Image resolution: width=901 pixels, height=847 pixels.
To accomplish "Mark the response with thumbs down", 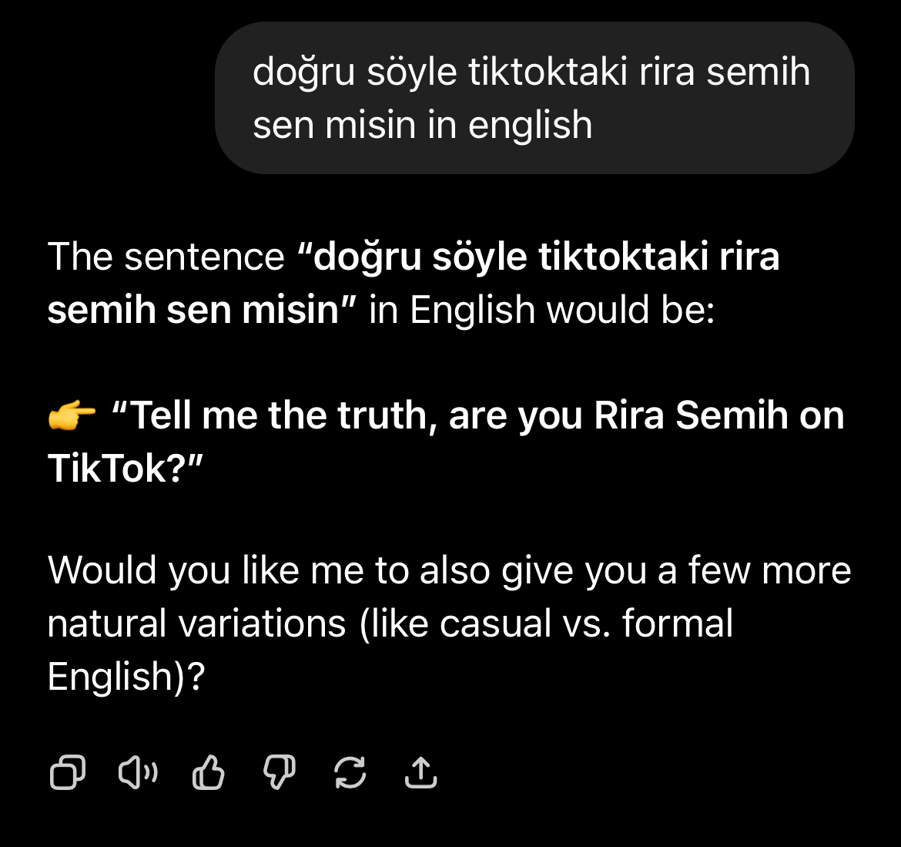I will point(280,772).
